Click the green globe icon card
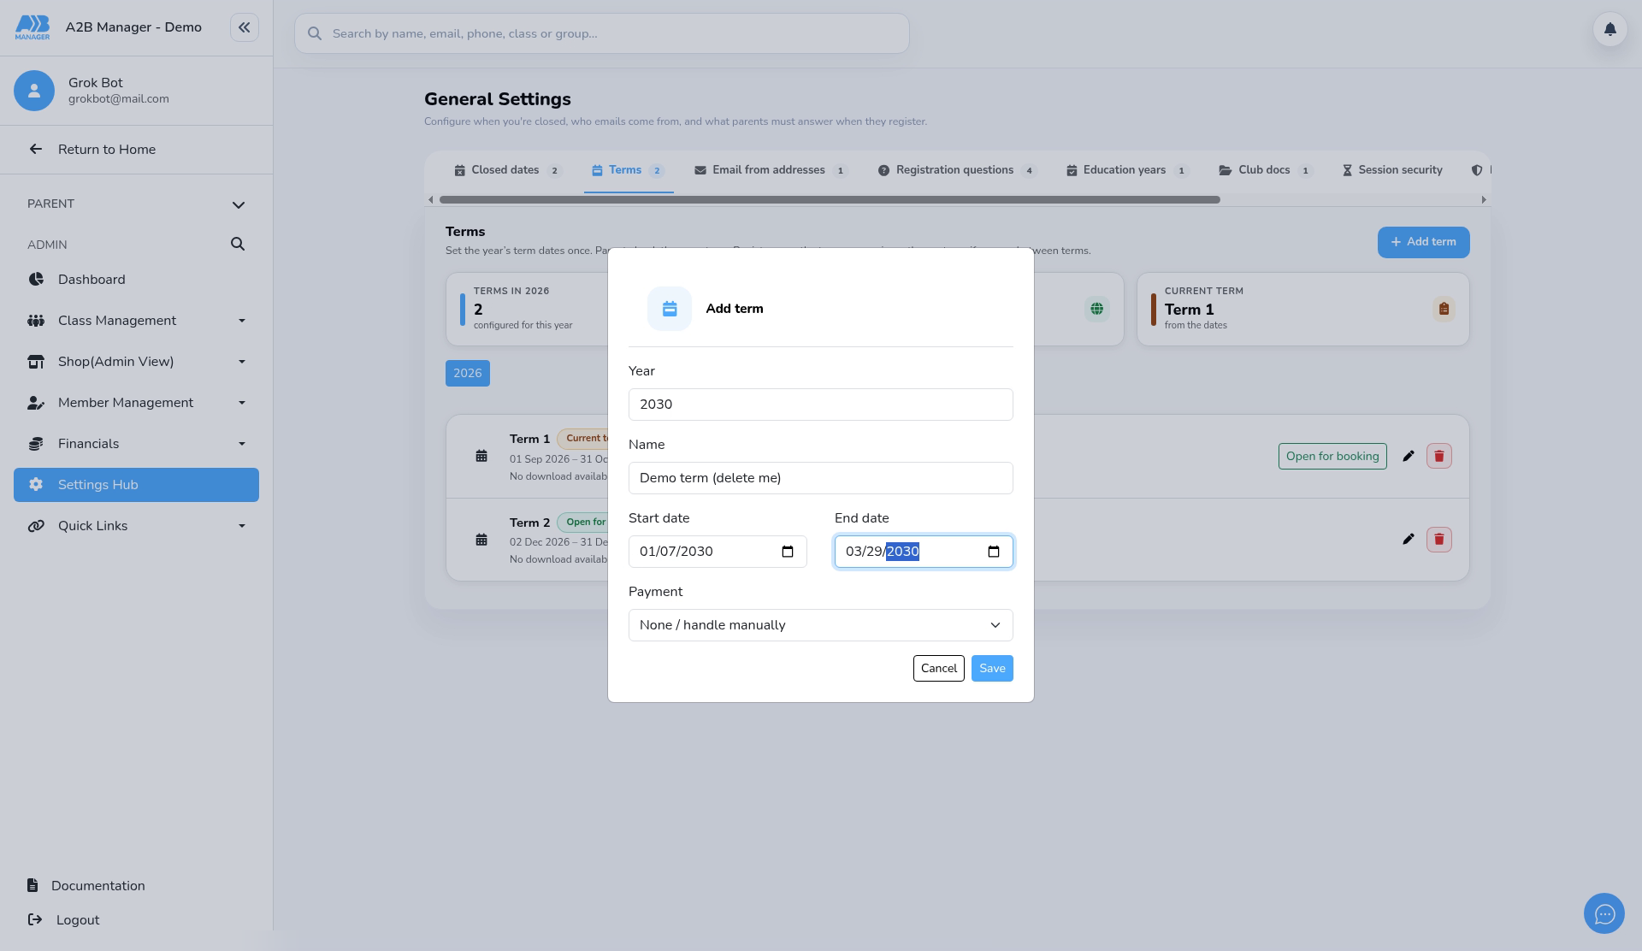Image resolution: width=1642 pixels, height=951 pixels. (x=1096, y=309)
